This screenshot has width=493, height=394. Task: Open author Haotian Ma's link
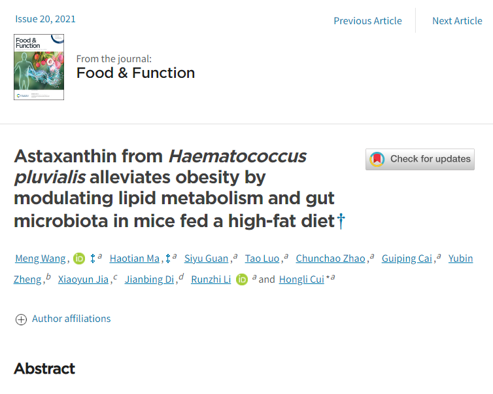134,259
